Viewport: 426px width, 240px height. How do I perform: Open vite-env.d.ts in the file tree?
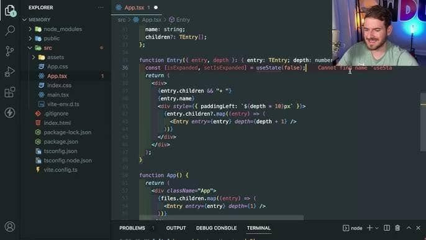point(63,104)
